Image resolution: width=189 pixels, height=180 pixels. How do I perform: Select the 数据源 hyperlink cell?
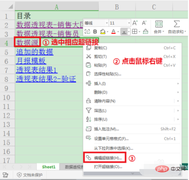coord(27,42)
